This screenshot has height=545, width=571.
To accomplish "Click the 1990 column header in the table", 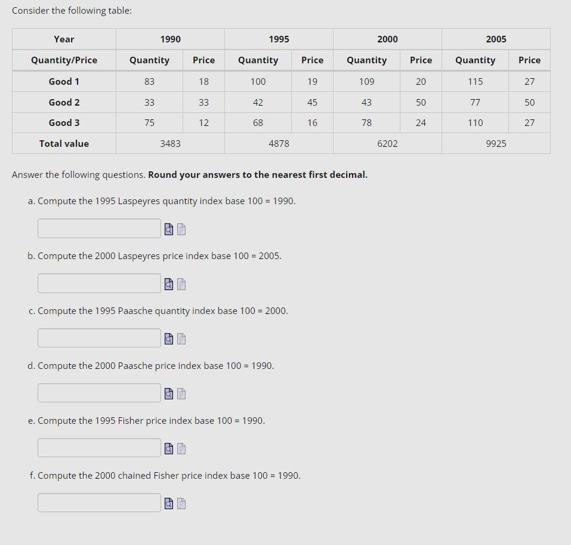I will (170, 39).
